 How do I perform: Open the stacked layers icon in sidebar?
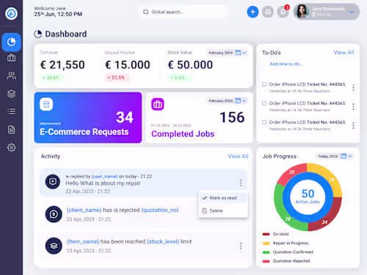[x=11, y=94]
